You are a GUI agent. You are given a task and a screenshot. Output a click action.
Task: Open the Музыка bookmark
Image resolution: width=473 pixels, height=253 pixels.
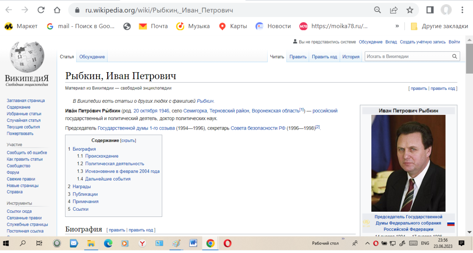point(193,26)
